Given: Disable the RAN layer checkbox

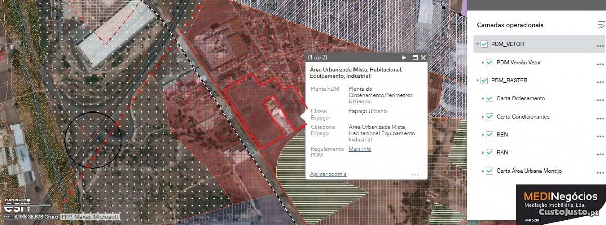Looking at the screenshot, I should [489, 153].
